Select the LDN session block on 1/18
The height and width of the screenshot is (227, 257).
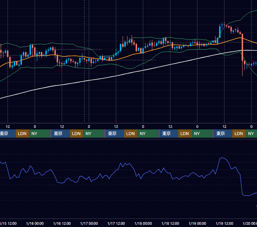coord(185,134)
